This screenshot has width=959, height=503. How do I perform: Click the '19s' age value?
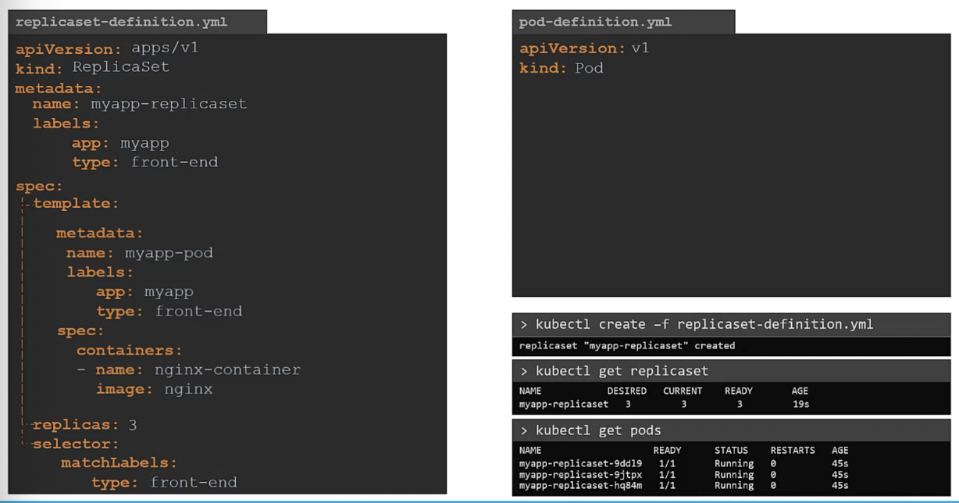(x=800, y=405)
